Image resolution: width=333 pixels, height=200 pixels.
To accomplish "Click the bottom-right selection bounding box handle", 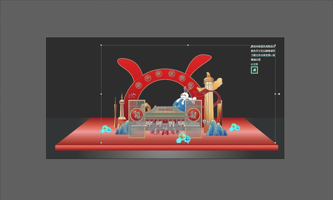I will [x=275, y=143].
